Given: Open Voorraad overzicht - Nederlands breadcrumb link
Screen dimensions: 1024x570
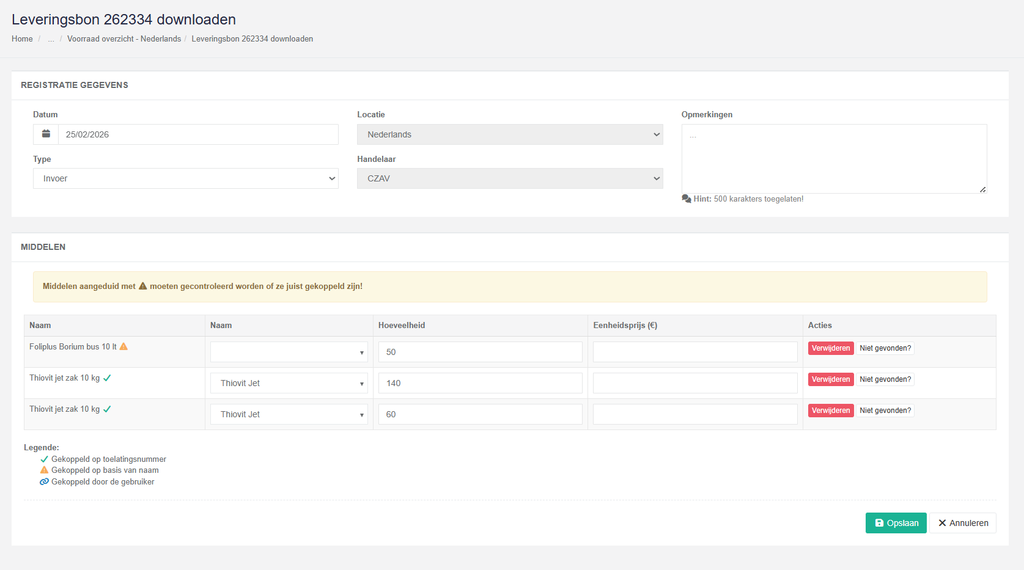Looking at the screenshot, I should [x=124, y=38].
